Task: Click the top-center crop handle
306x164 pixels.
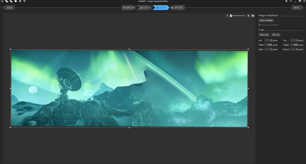Action: tap(129, 49)
